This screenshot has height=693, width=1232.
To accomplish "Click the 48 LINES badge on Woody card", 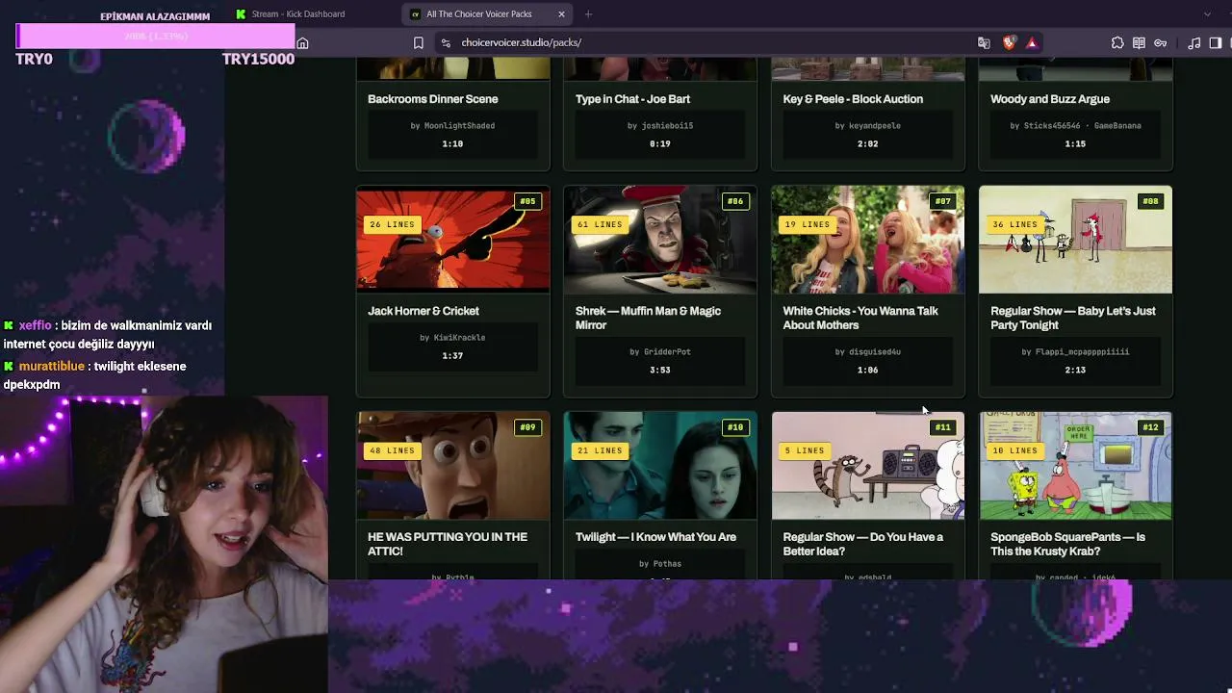I will (x=392, y=450).
